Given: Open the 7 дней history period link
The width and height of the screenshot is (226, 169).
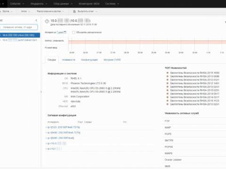Looking at the screenshot, I should coord(60,32).
